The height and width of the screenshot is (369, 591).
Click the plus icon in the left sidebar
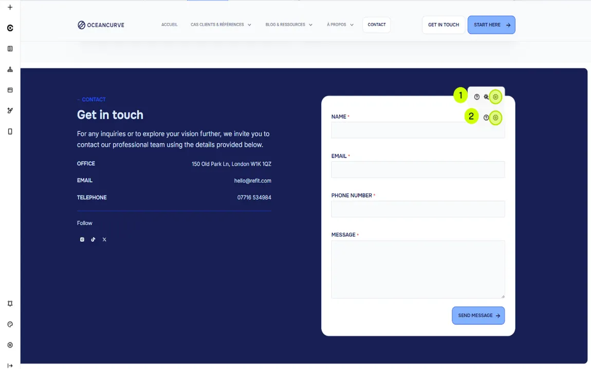[x=10, y=7]
